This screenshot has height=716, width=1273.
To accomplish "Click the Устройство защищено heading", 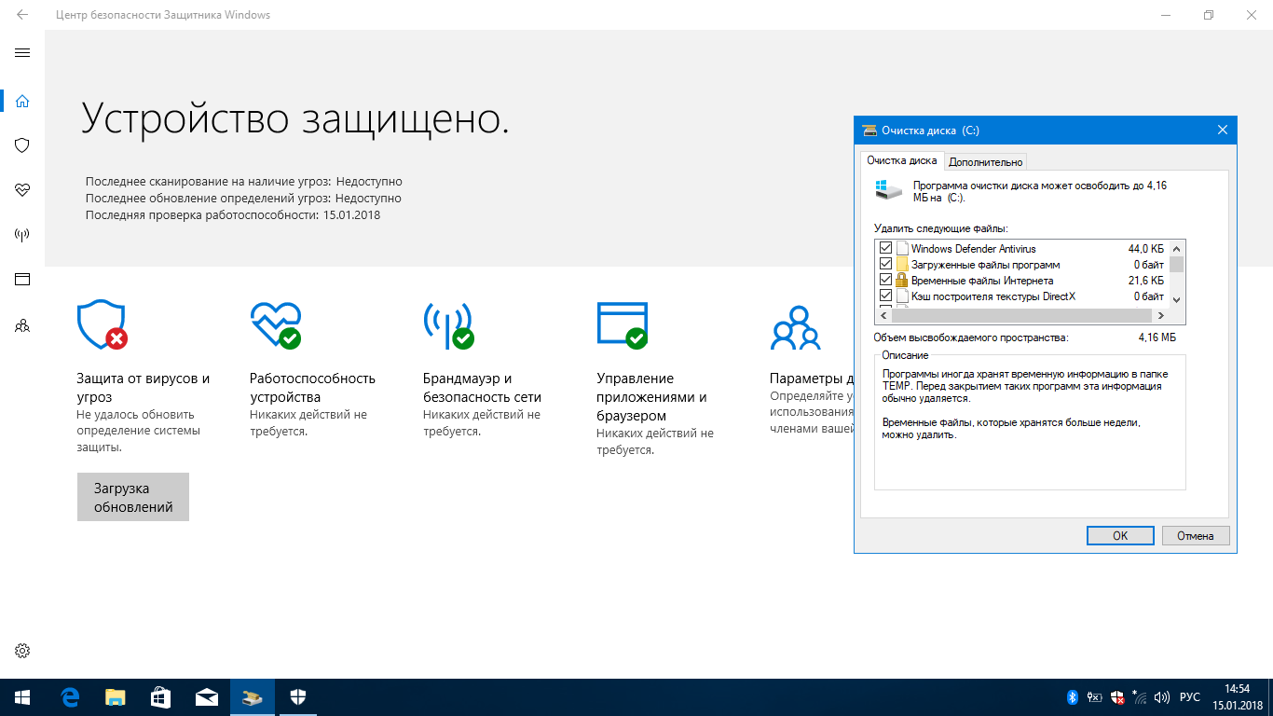I will click(295, 119).
